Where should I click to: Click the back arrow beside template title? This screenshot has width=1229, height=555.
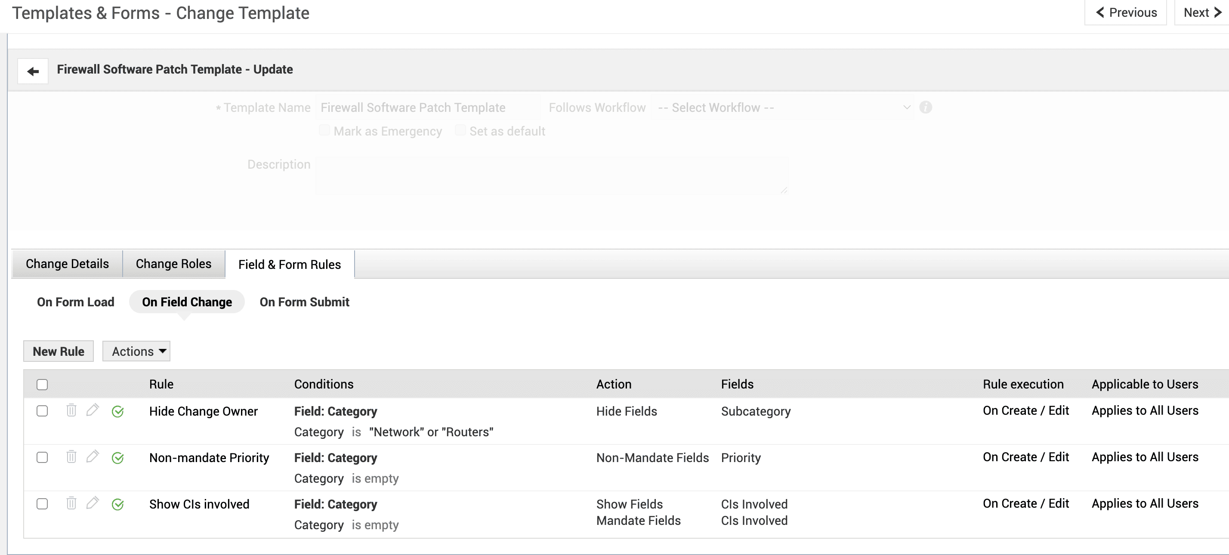[x=32, y=71]
